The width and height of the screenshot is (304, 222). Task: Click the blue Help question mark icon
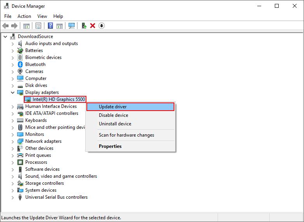[50, 26]
